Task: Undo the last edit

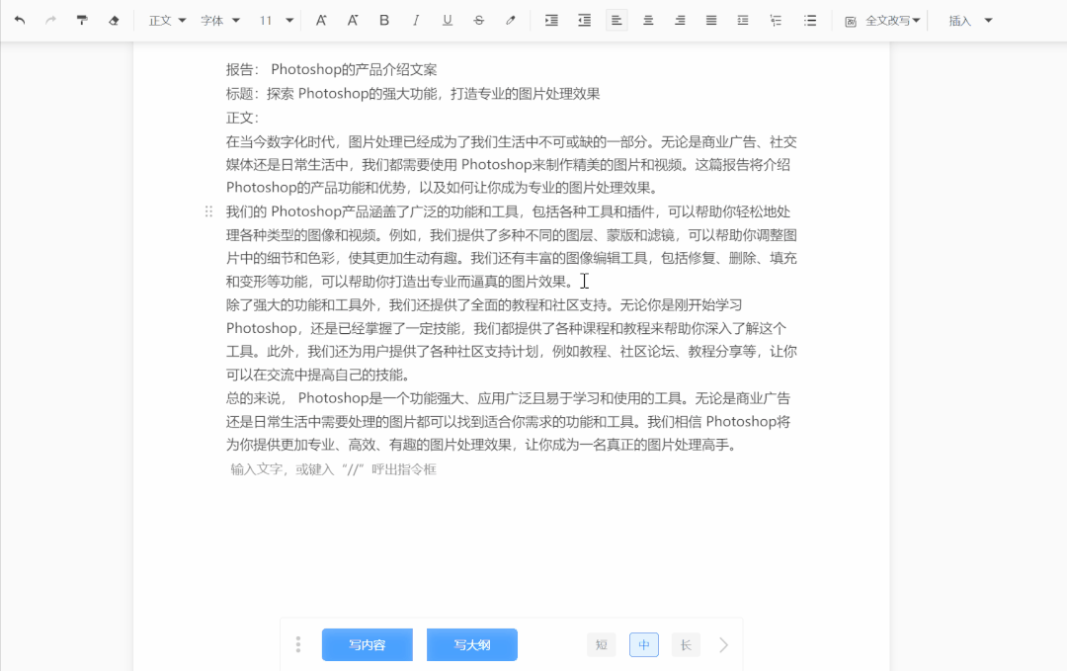Action: (x=20, y=21)
